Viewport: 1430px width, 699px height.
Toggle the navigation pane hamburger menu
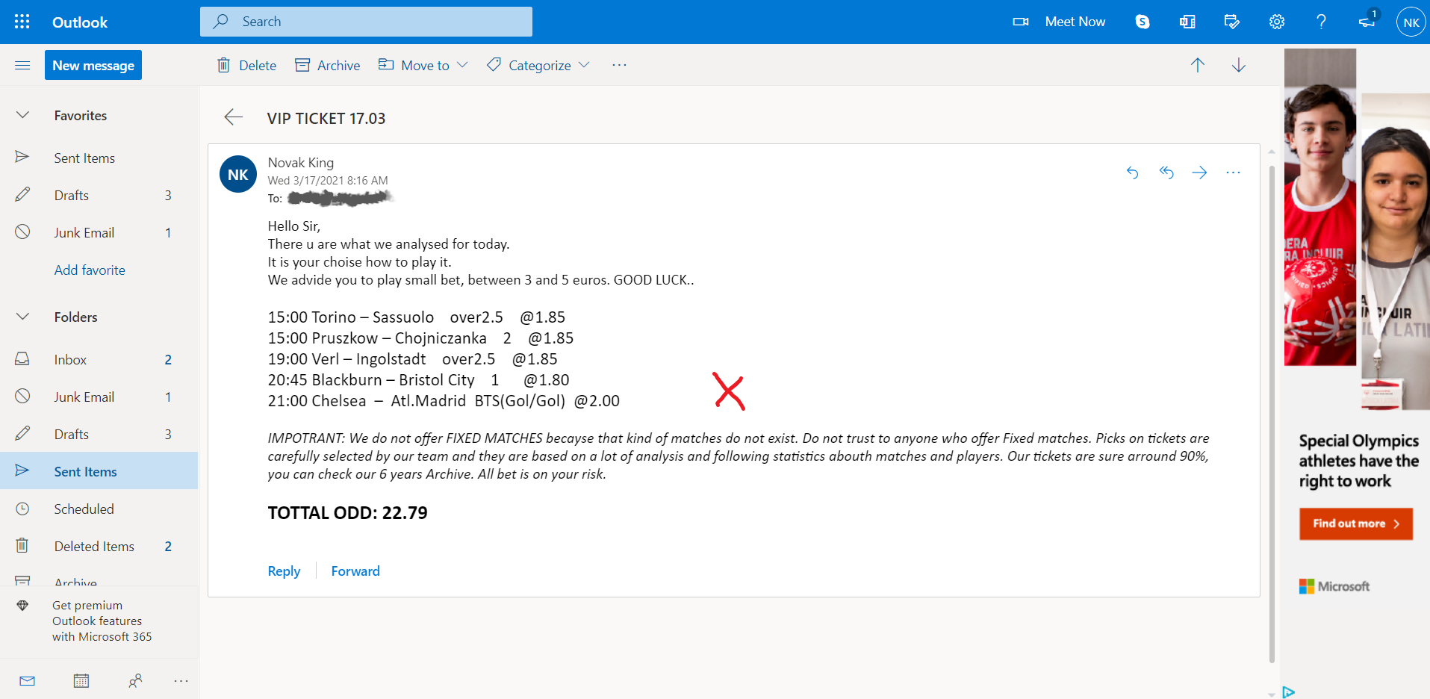pos(22,66)
